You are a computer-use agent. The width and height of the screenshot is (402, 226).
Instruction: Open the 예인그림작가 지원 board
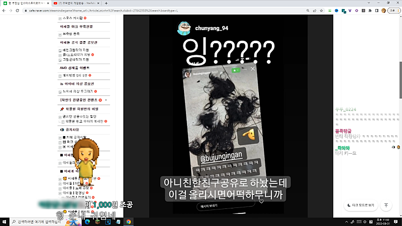76,50
